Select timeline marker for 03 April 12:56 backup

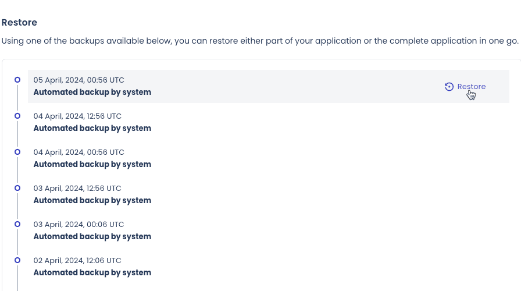(17, 188)
